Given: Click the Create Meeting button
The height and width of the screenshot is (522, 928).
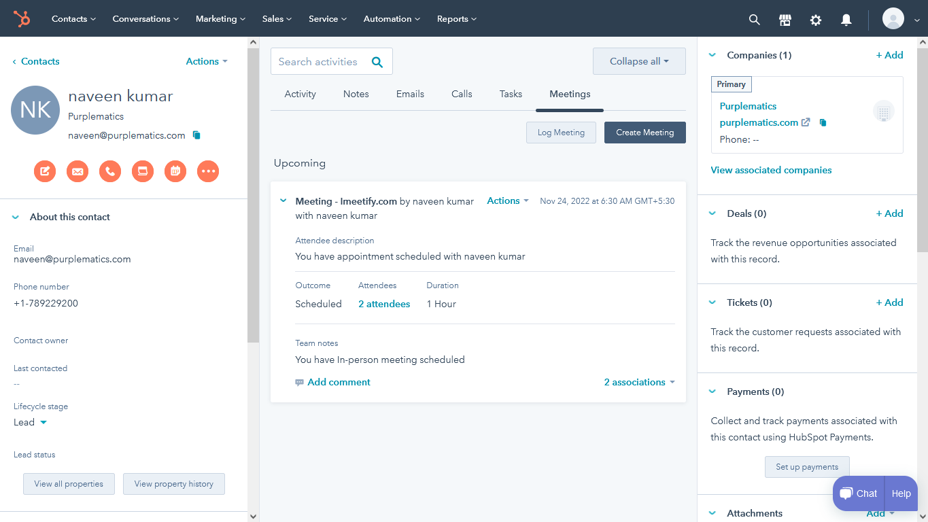Looking at the screenshot, I should 645,133.
